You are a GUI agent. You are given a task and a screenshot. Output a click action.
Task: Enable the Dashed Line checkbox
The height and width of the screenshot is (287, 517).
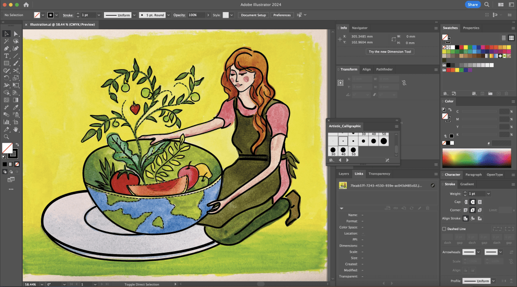pos(444,228)
